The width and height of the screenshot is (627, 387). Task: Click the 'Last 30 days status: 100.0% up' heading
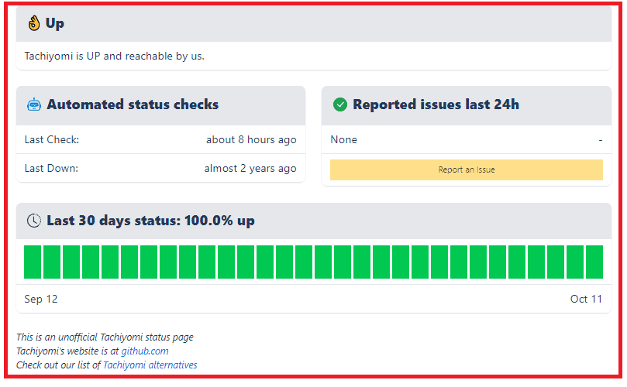[x=151, y=221]
